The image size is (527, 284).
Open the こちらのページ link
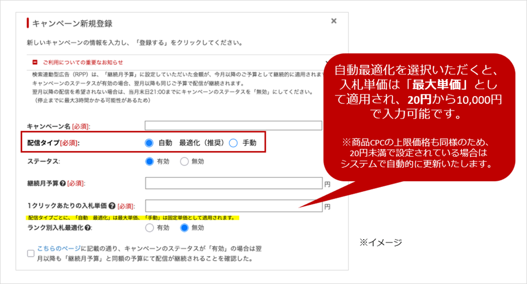tap(58, 248)
